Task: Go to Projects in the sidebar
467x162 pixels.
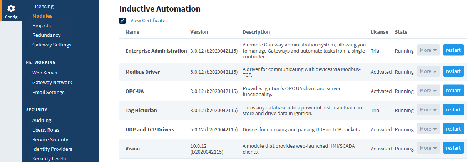Action: [42, 26]
